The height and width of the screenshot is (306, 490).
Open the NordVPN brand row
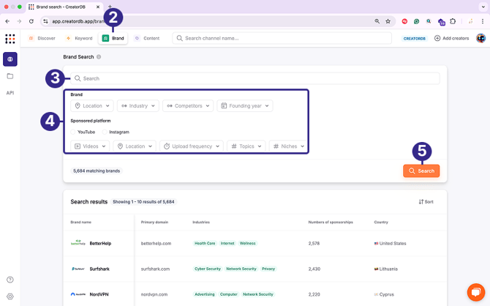click(x=255, y=294)
